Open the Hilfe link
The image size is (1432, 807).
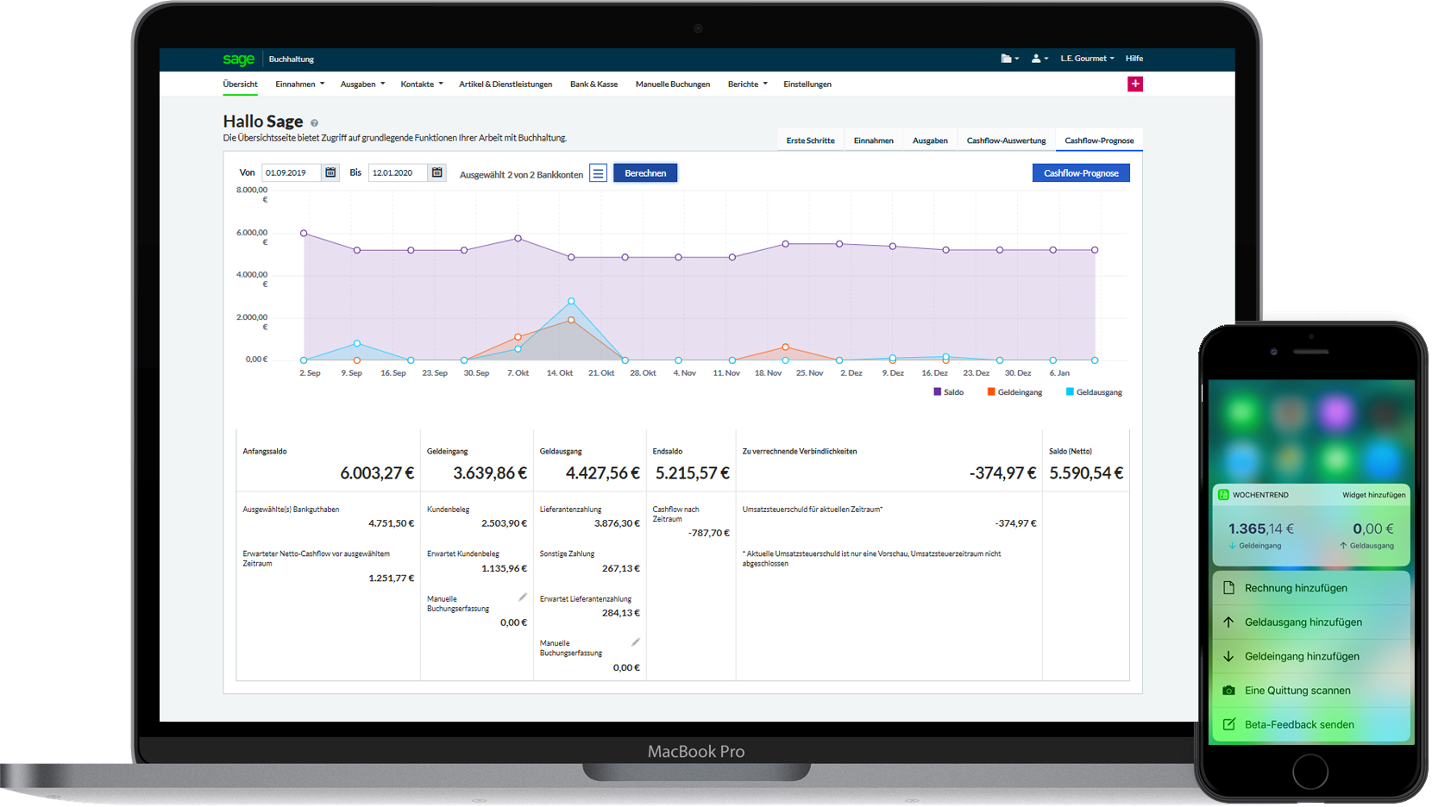coord(1134,59)
